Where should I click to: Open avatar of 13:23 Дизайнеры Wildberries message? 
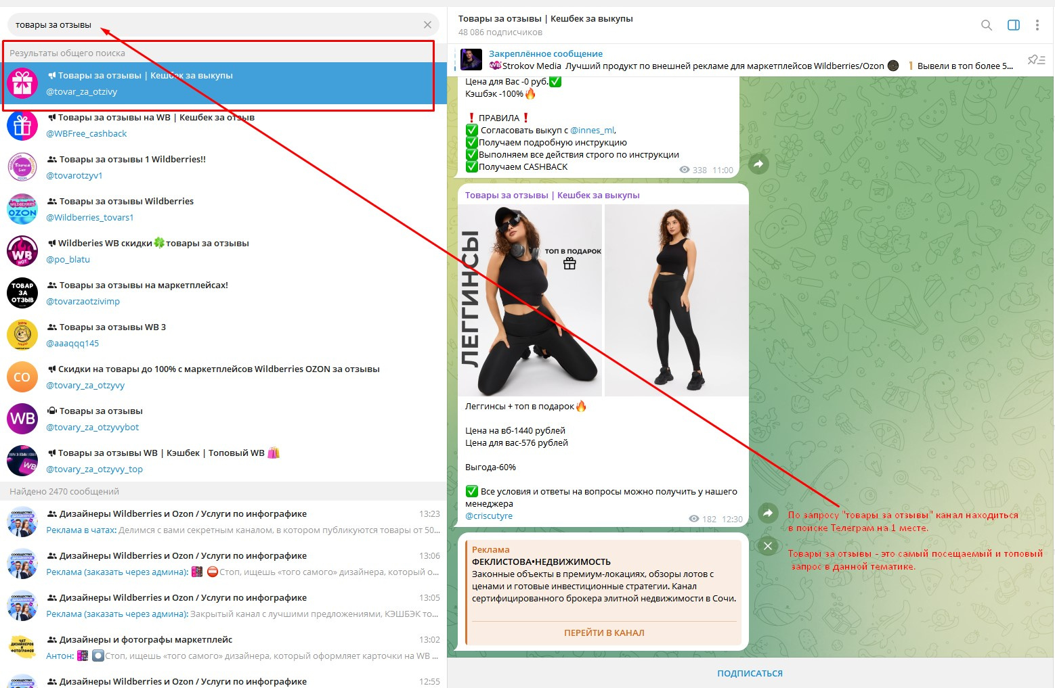click(22, 522)
